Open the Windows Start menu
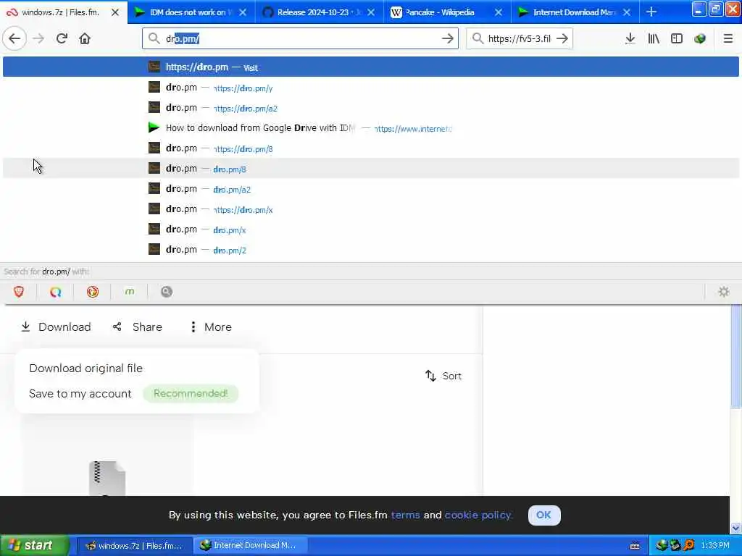 click(34, 546)
